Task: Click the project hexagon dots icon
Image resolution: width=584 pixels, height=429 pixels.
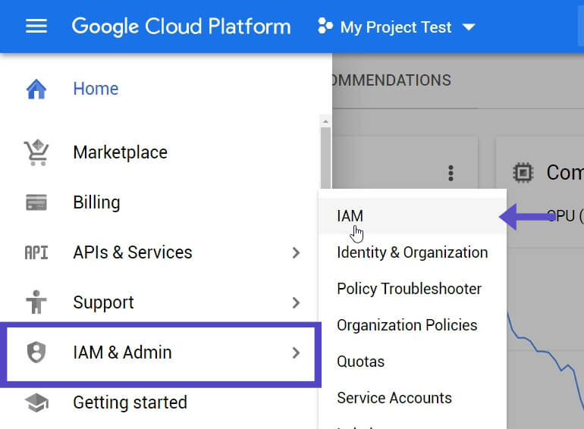Action: point(325,26)
